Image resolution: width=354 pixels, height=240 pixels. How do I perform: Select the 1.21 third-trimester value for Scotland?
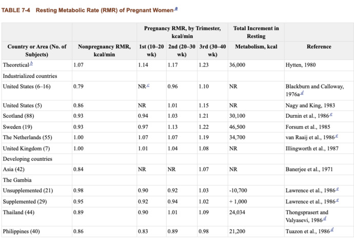(204, 116)
